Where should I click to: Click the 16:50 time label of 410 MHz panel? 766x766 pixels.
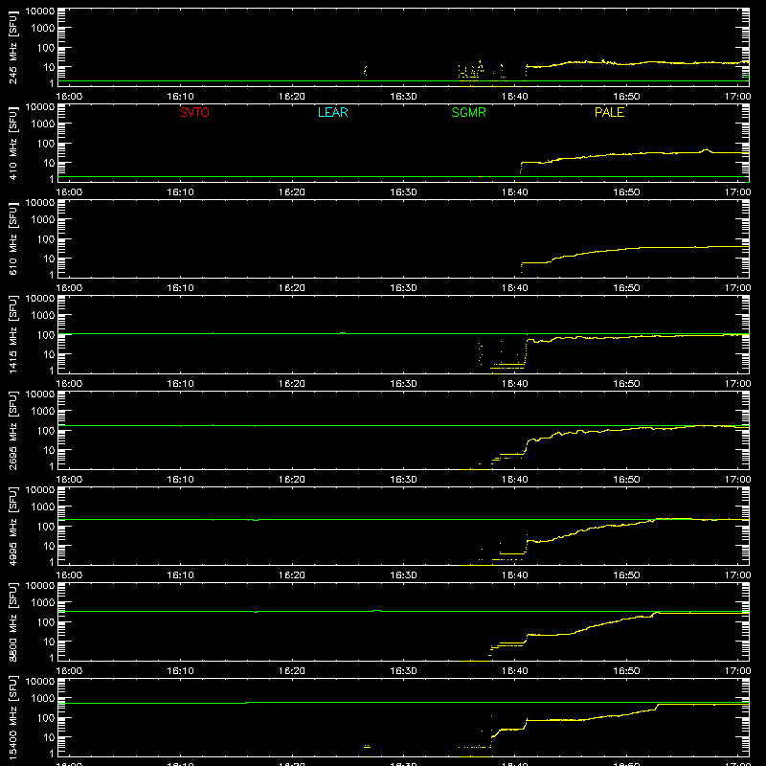click(x=626, y=192)
